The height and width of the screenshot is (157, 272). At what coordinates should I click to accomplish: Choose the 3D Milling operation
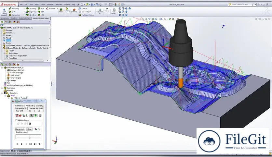(31, 15)
